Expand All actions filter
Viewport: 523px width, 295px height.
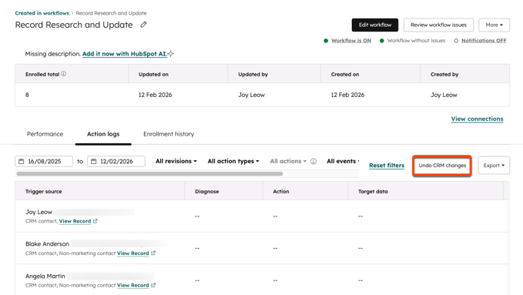coord(288,161)
